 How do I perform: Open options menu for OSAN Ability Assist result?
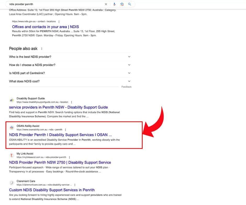65,130
